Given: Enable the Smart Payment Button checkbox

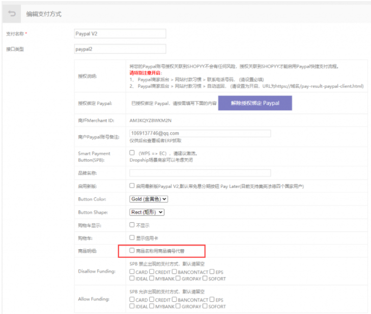Looking at the screenshot, I should [x=132, y=153].
